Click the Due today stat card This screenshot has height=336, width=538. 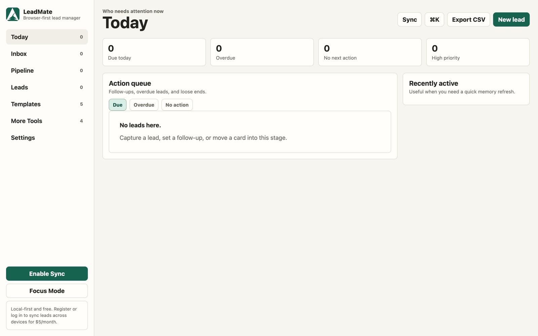click(154, 52)
